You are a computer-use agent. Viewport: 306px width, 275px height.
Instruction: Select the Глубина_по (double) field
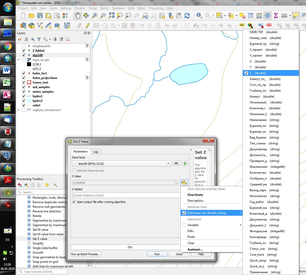point(261,91)
